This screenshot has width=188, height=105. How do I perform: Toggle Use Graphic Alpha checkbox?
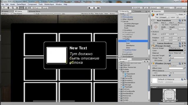(x=170, y=75)
